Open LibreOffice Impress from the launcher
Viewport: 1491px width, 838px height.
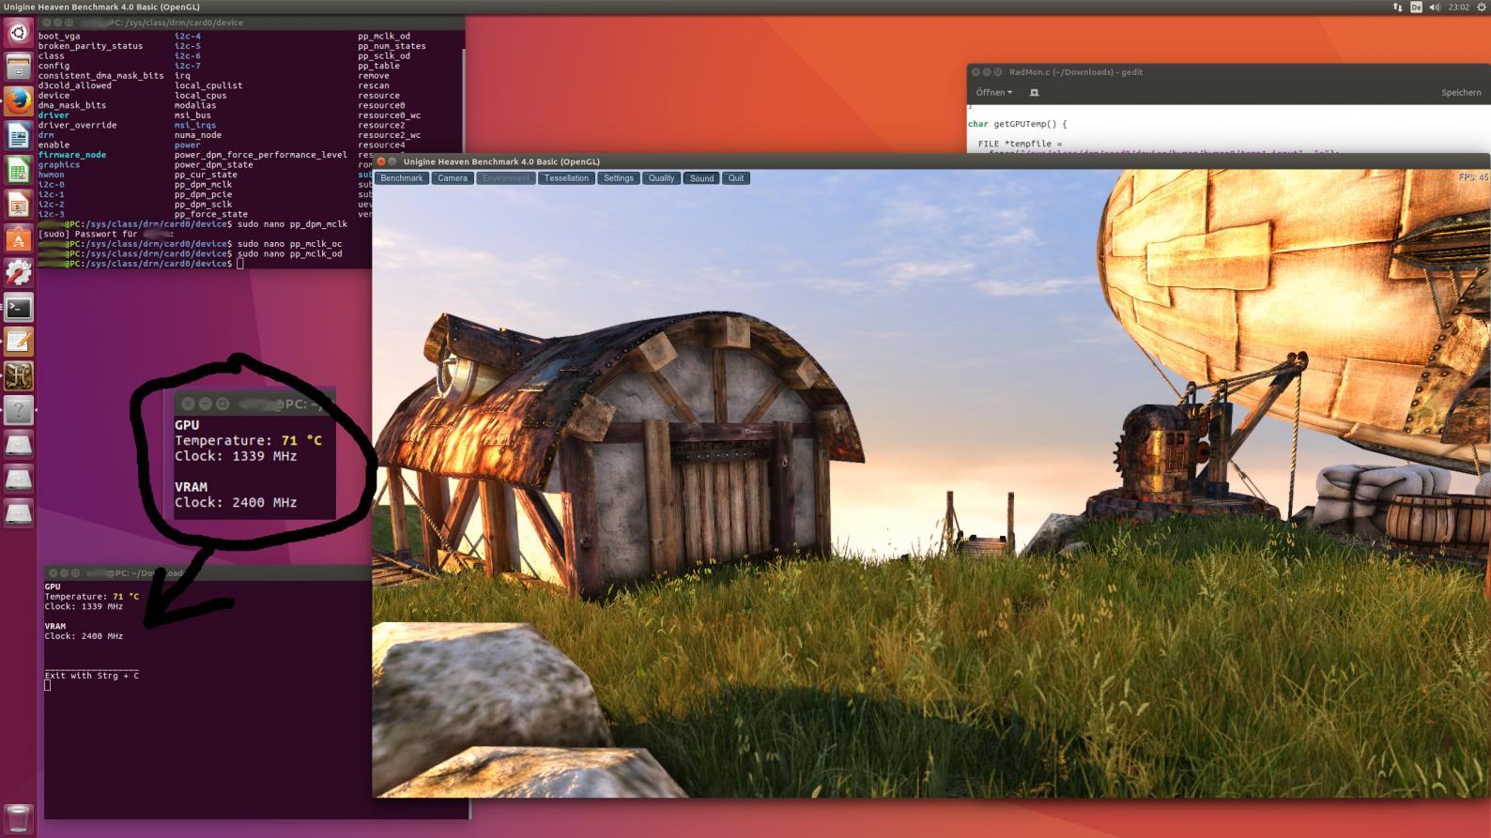(x=18, y=205)
